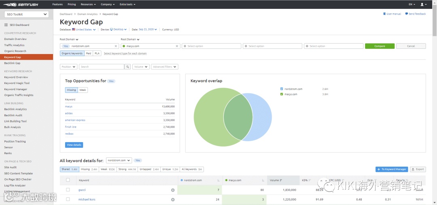Switch to Strong 444.1K tab
The width and height of the screenshot is (437, 205).
click(x=128, y=169)
